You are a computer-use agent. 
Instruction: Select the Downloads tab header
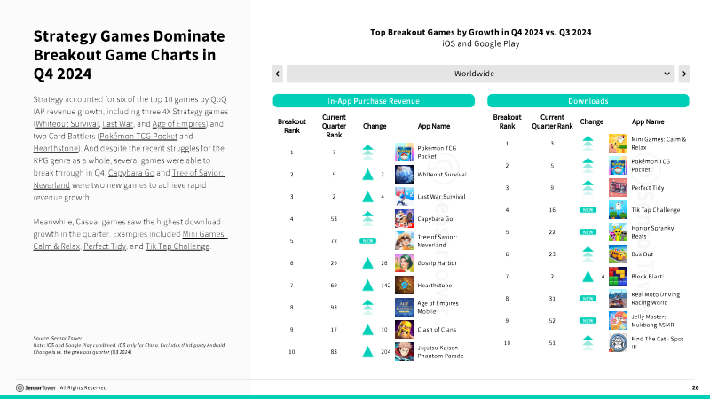tap(588, 101)
